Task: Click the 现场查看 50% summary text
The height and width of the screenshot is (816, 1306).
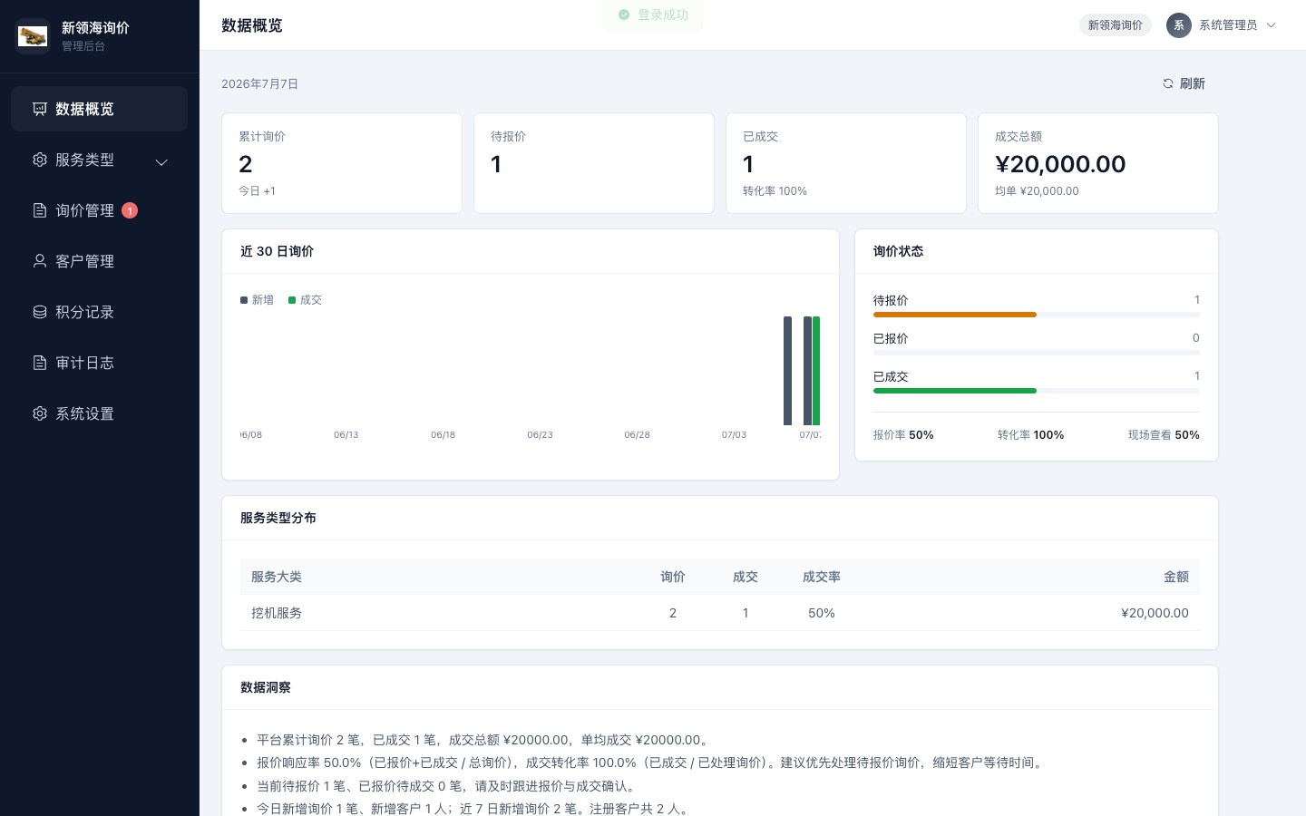Action: pyautogui.click(x=1164, y=435)
